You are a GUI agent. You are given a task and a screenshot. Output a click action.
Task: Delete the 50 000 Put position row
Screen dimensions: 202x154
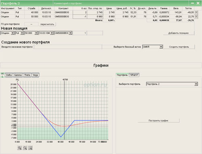[196, 17]
